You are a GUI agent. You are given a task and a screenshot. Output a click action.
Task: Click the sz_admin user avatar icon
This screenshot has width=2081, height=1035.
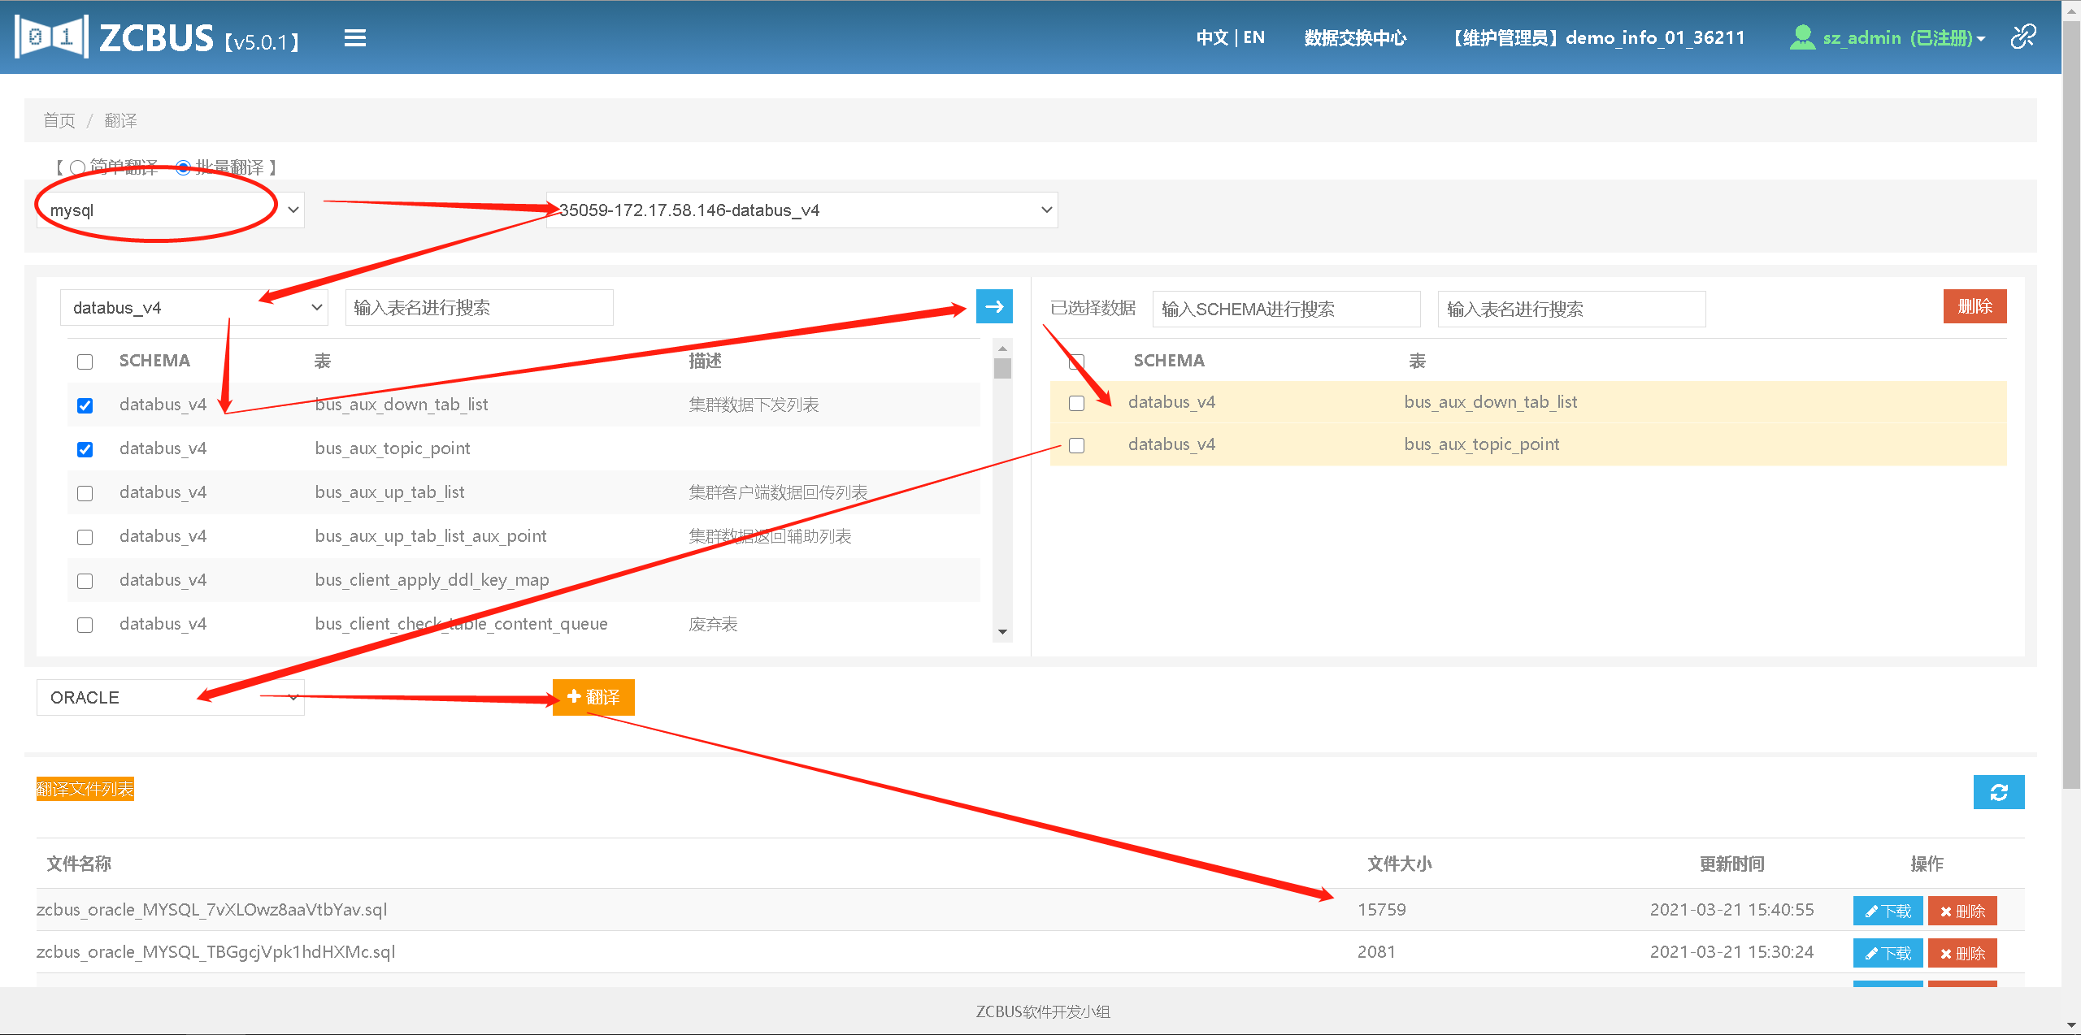click(x=1802, y=37)
